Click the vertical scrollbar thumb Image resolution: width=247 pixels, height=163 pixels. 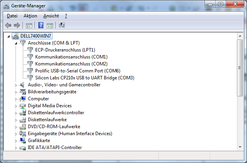click(240, 68)
